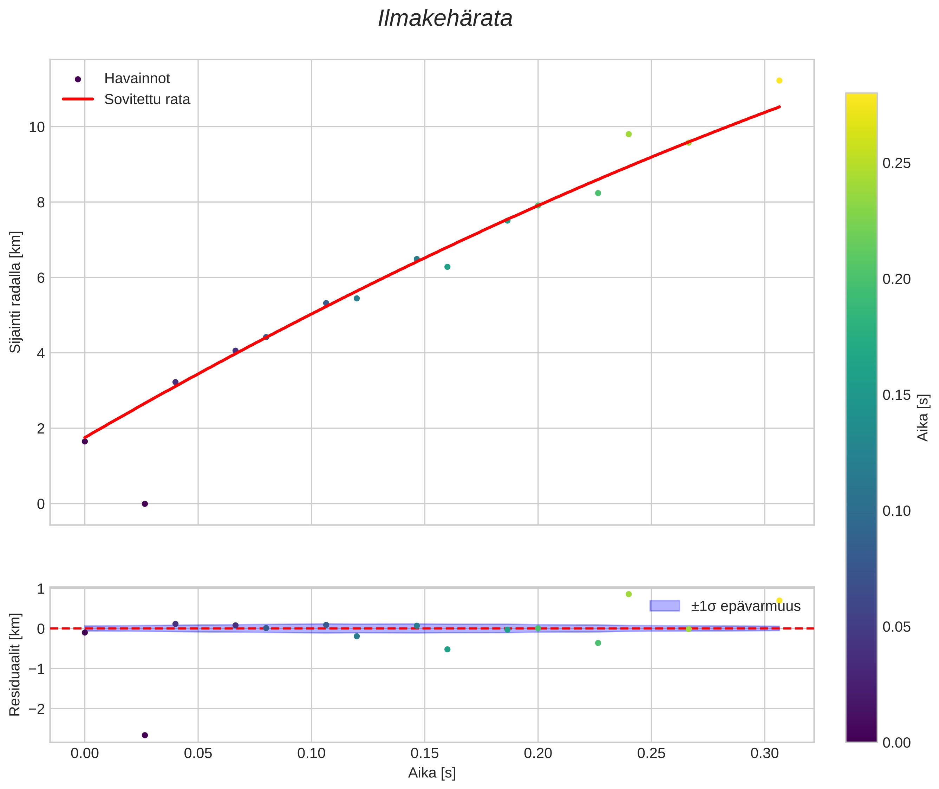Click the Havainnot dot marker in legend
The width and height of the screenshot is (939, 789).
point(78,79)
